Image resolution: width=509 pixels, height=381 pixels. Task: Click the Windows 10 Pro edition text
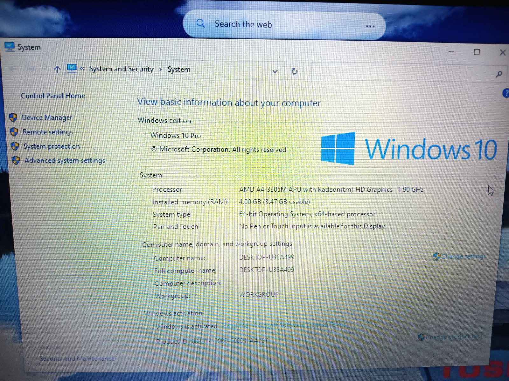(176, 135)
